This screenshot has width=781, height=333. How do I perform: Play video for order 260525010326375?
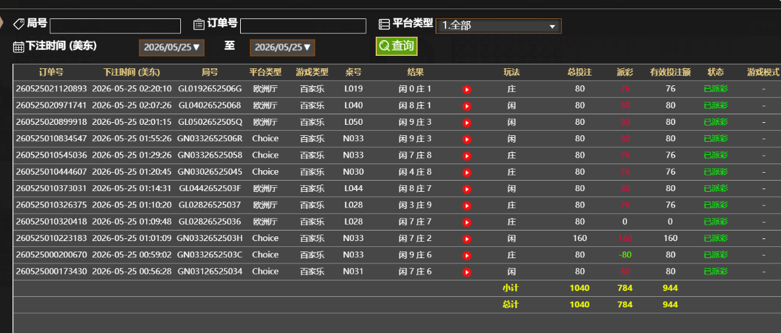click(x=466, y=206)
